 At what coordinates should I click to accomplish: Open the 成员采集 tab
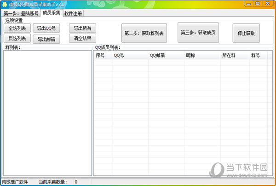pos(52,13)
